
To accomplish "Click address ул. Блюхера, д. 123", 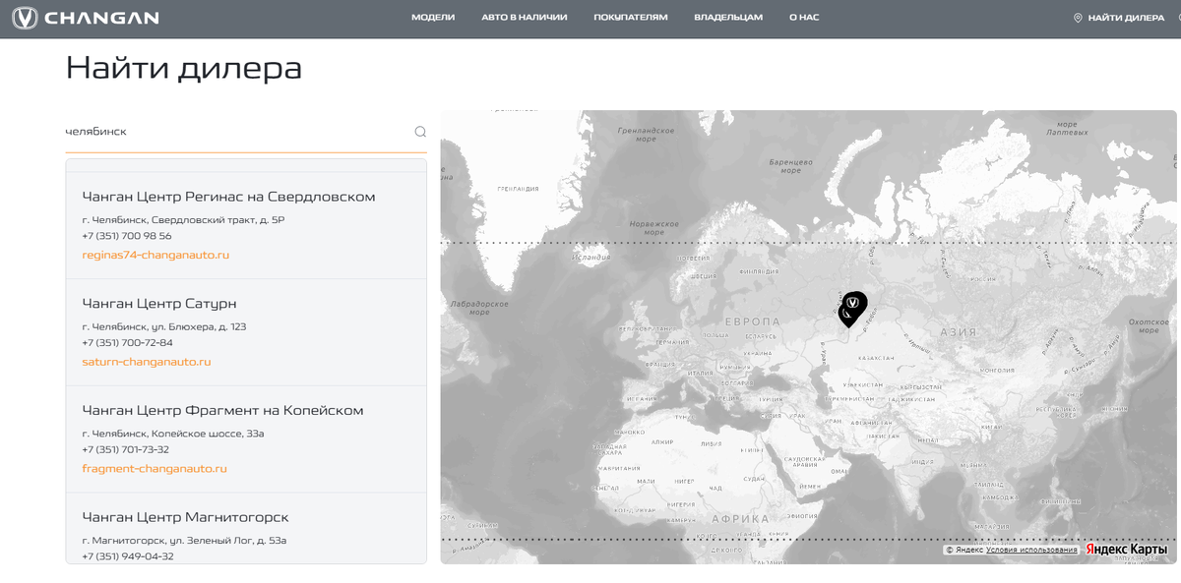I will click(164, 326).
